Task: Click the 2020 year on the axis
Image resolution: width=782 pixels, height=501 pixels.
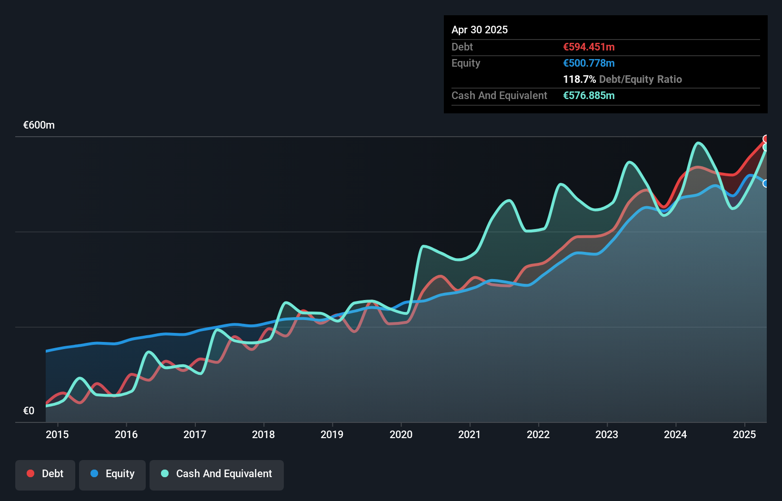Action: 401,434
